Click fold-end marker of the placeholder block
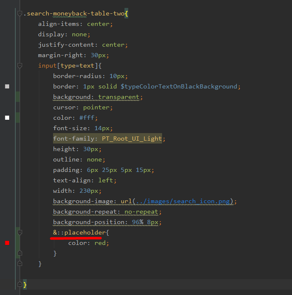Screen dimensions: 292x295 (x=20, y=253)
